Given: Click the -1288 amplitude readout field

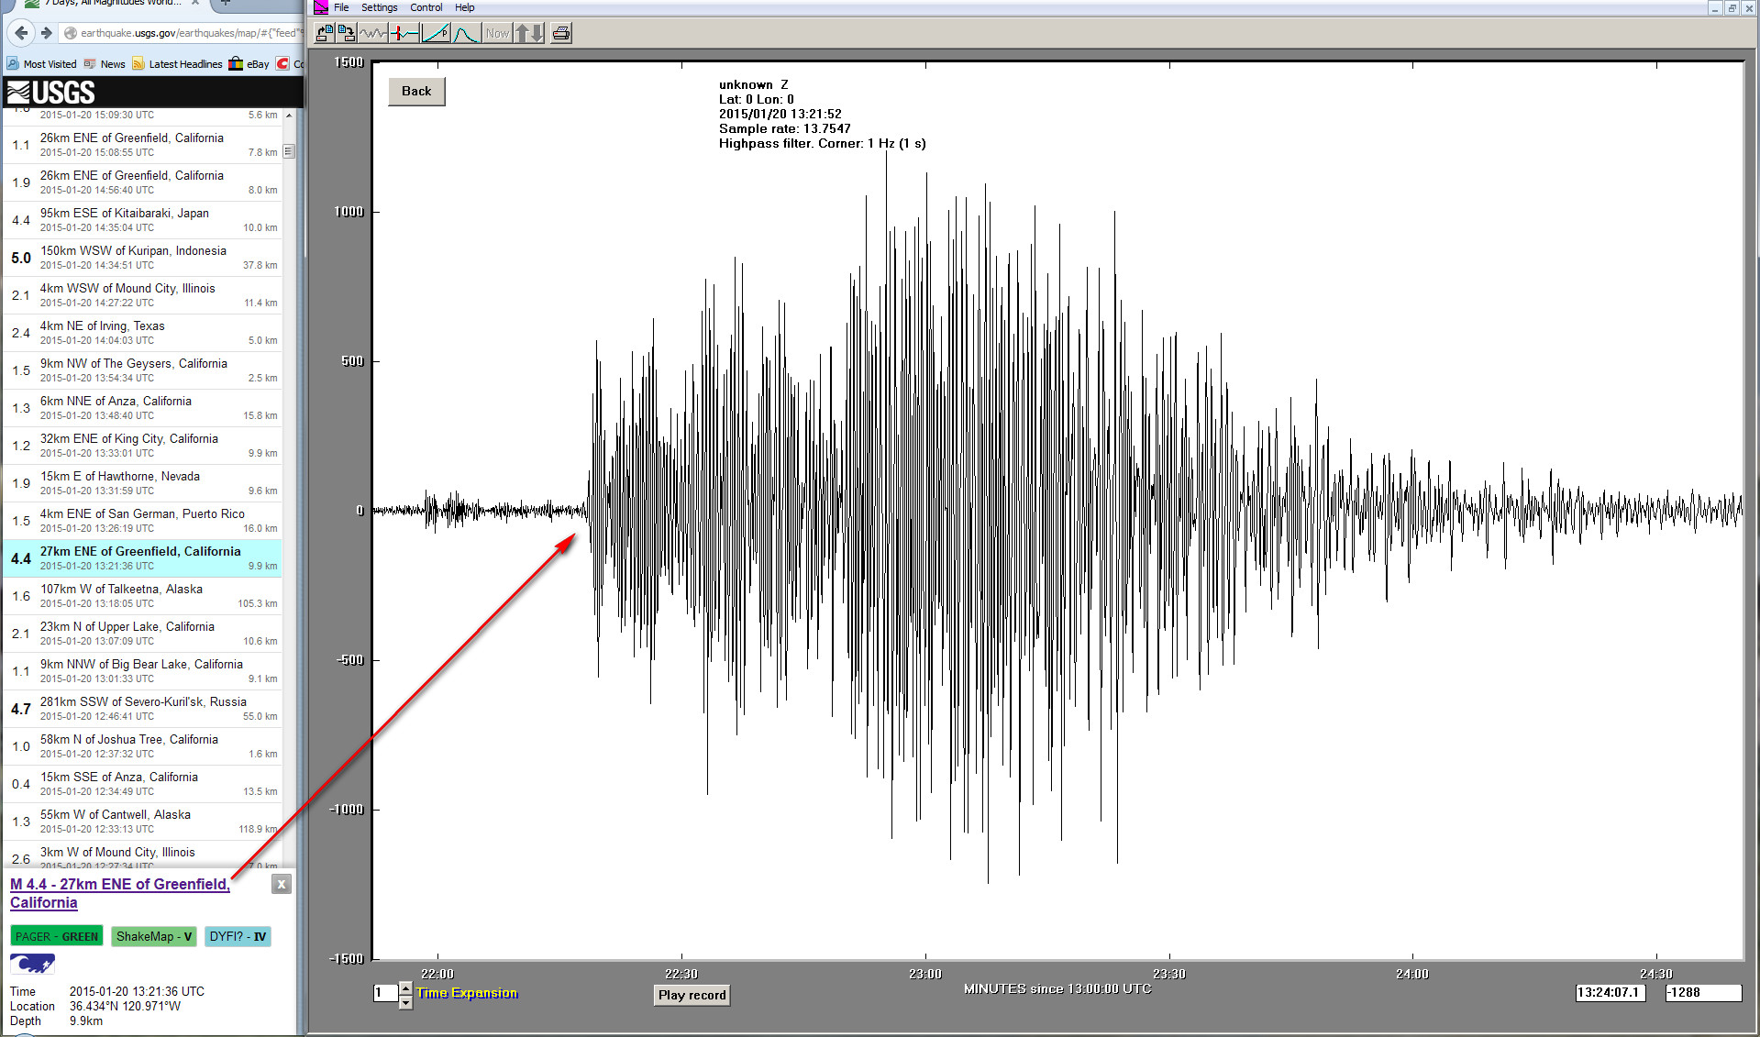Looking at the screenshot, I should pos(1703,992).
